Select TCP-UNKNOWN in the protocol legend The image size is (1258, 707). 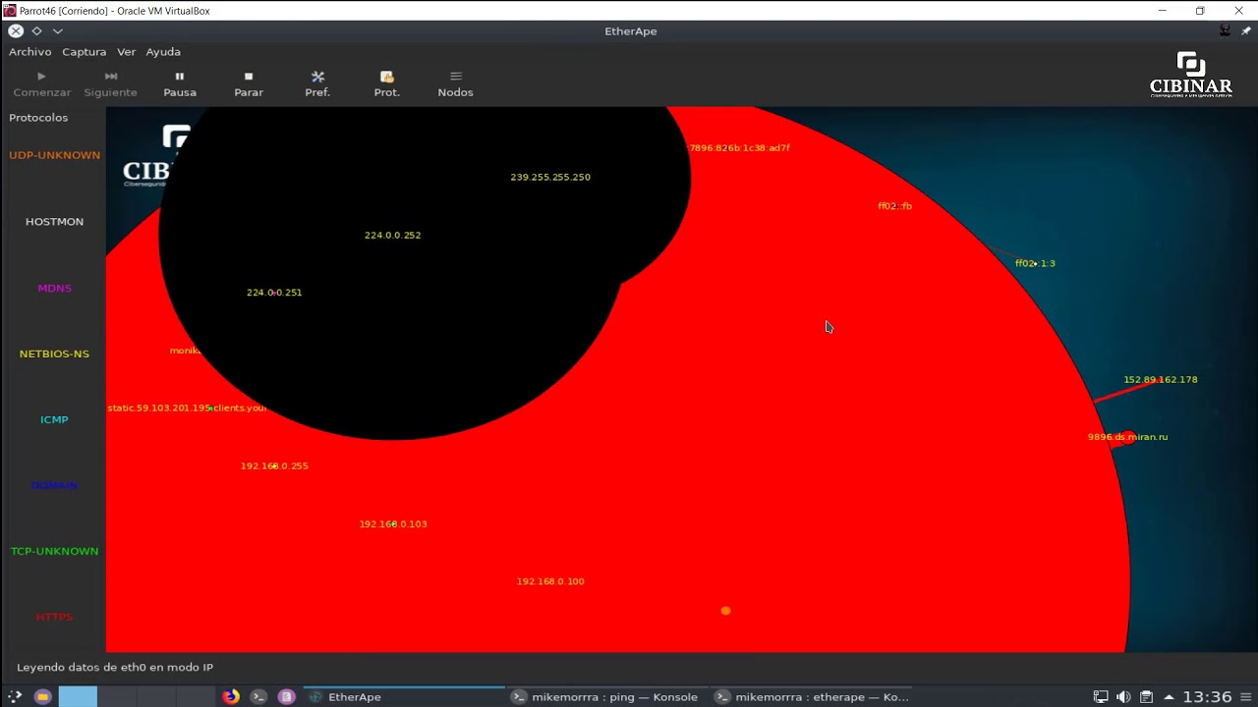[54, 551]
